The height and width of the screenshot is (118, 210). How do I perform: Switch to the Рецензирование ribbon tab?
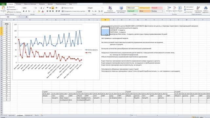pos(61,4)
